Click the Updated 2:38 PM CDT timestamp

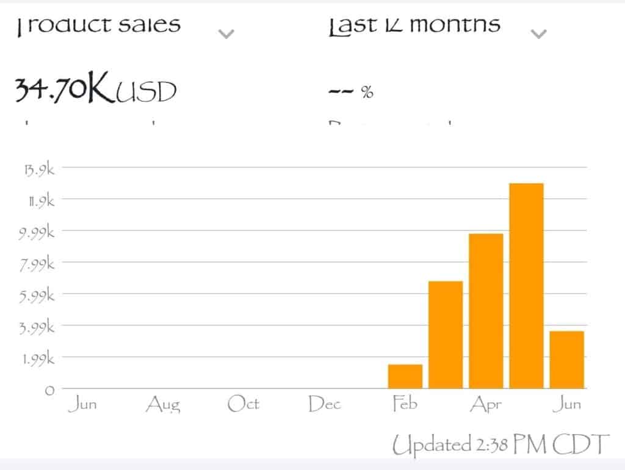tap(500, 444)
